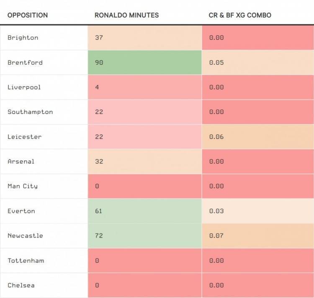Select the Newcastle opposition cell

click(25, 236)
